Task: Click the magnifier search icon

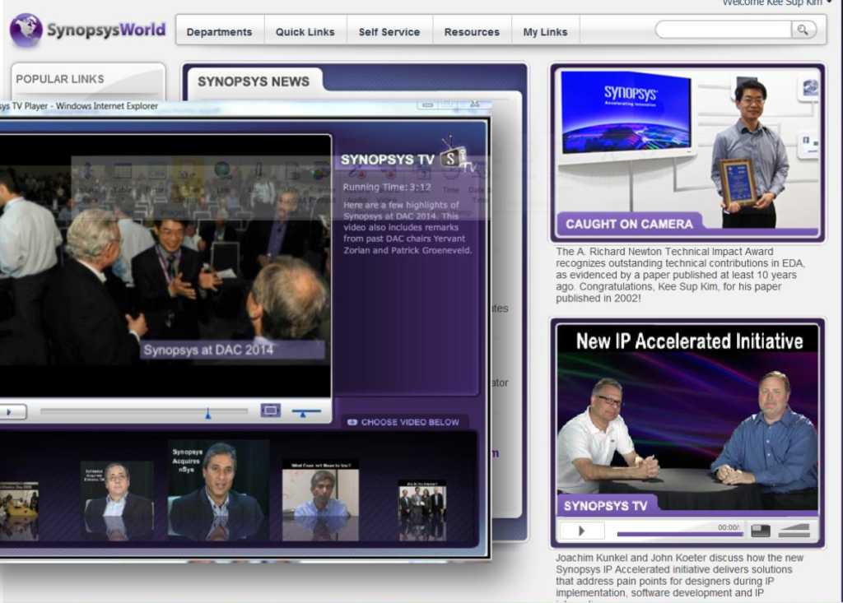Action: point(803,30)
